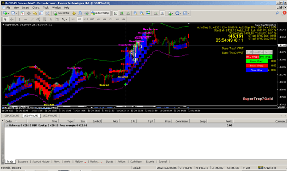The image size is (287, 171).
Task: Expand the Templates dropdown arrow
Action: point(188,13)
